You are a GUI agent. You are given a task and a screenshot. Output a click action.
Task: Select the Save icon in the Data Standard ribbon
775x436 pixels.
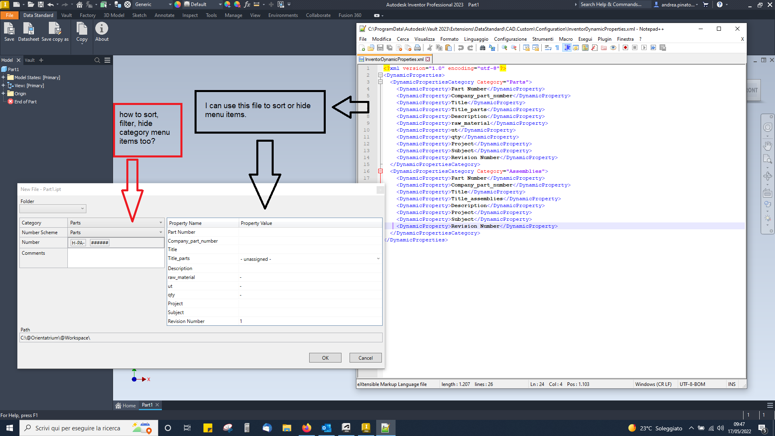[9, 31]
